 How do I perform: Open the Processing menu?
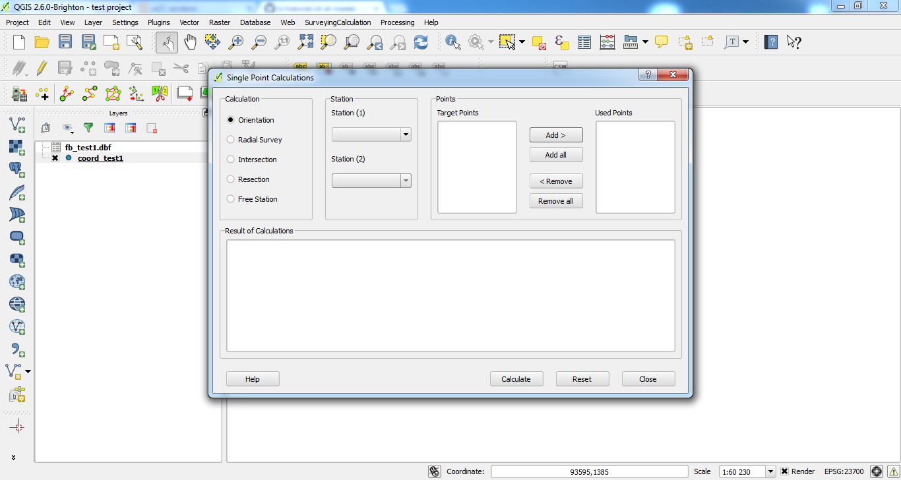(397, 22)
